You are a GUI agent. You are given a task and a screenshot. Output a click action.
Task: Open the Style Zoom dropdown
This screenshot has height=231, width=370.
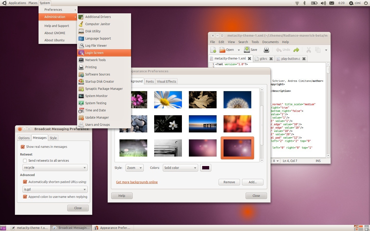coord(134,168)
